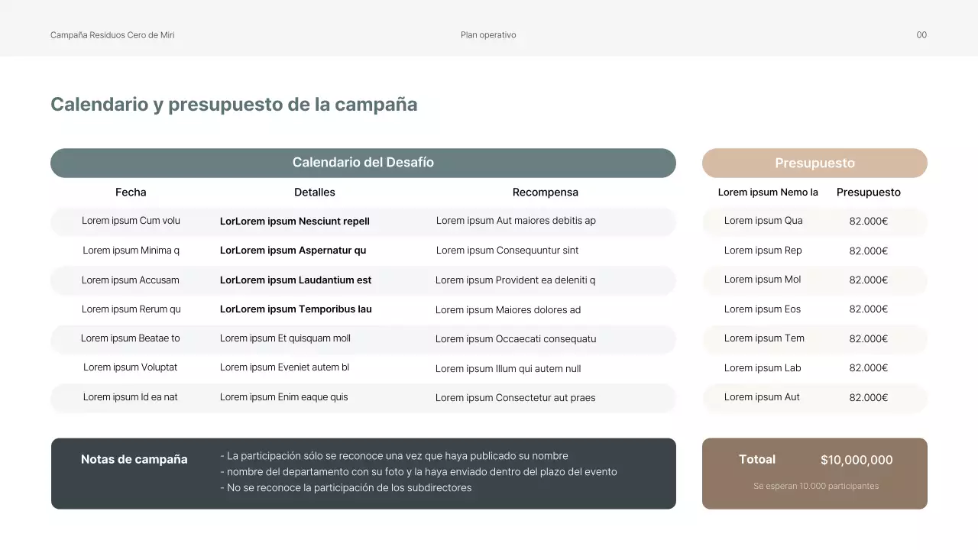Select the "Plan operativo" header text

click(x=488, y=35)
